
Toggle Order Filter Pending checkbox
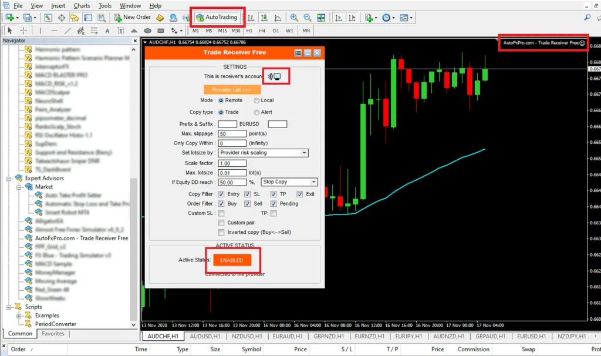pos(274,204)
